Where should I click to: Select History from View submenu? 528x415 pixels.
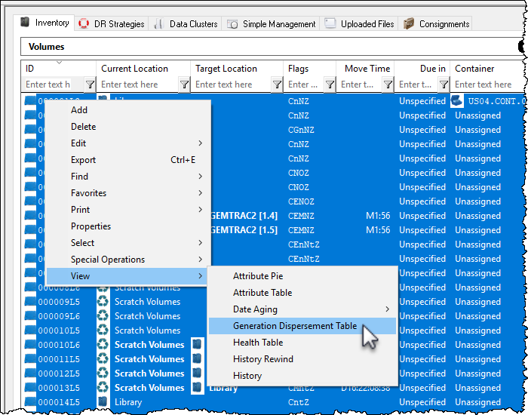click(x=302, y=376)
